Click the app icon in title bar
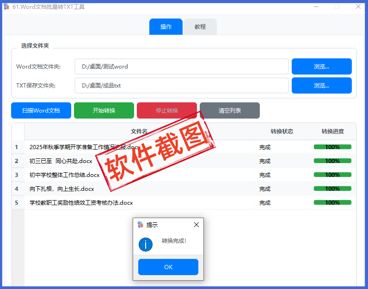Image resolution: width=368 pixels, height=289 pixels. (x=6, y=6)
